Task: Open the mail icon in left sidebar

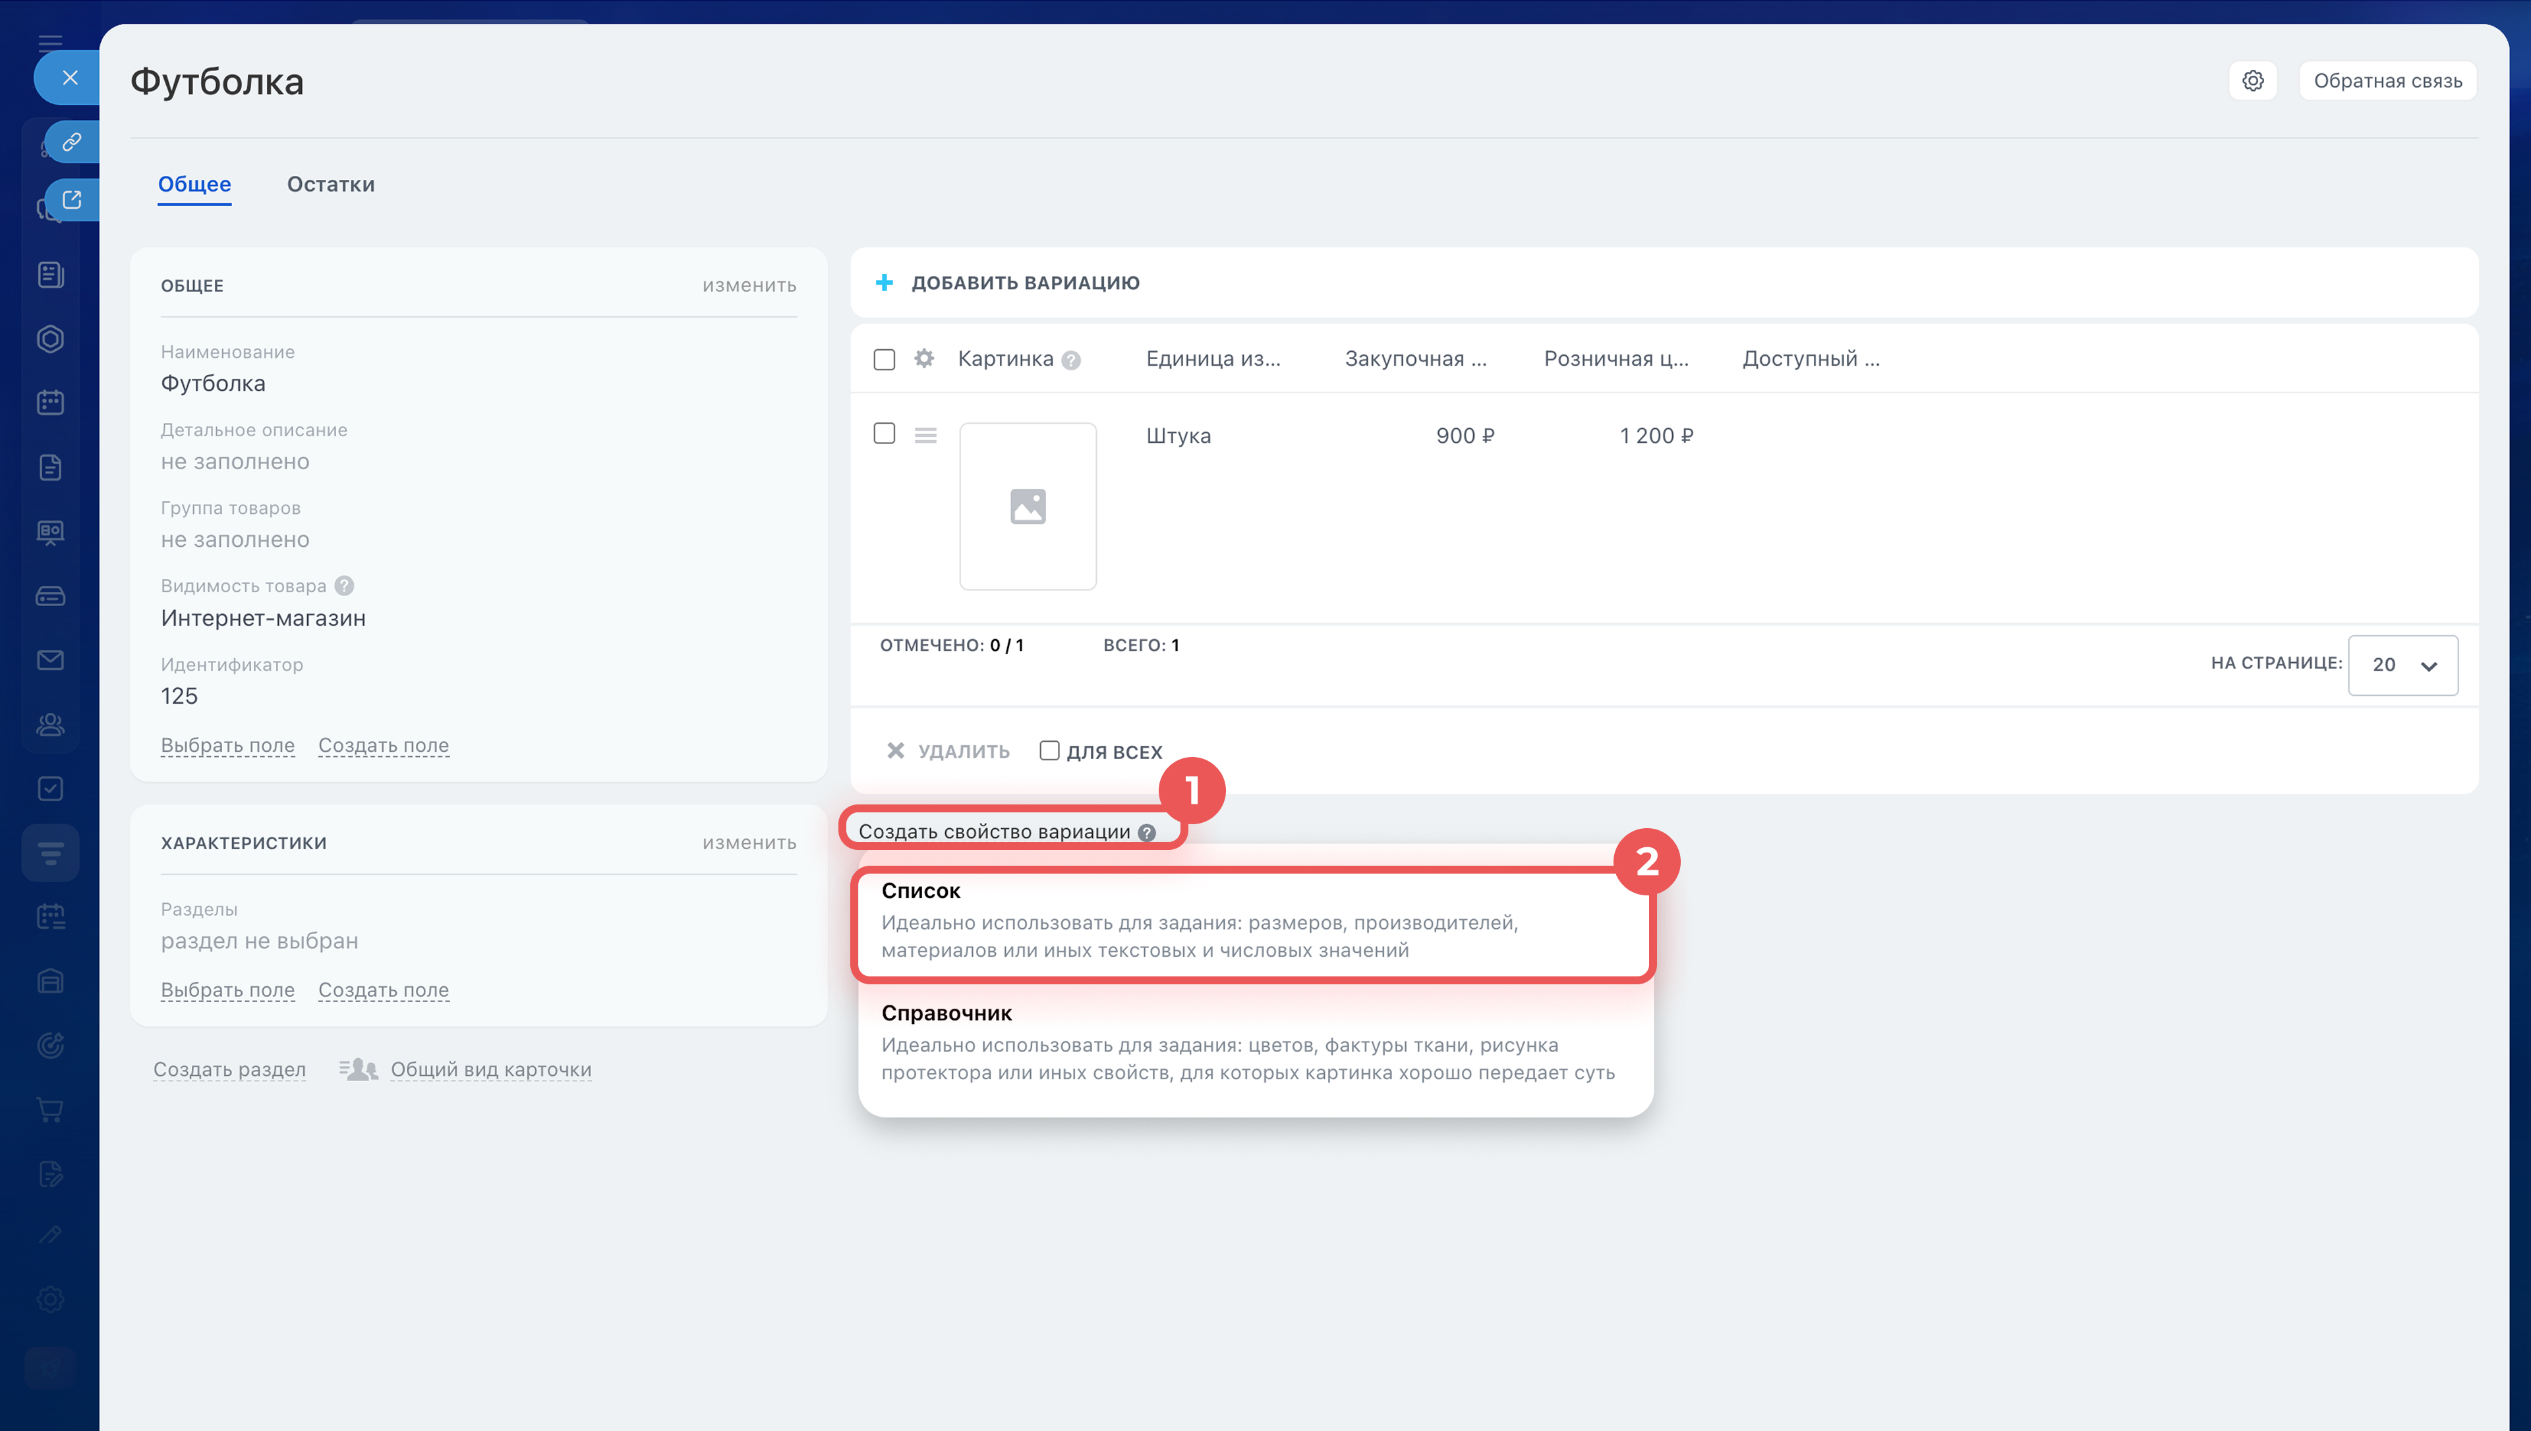Action: coord(50,660)
